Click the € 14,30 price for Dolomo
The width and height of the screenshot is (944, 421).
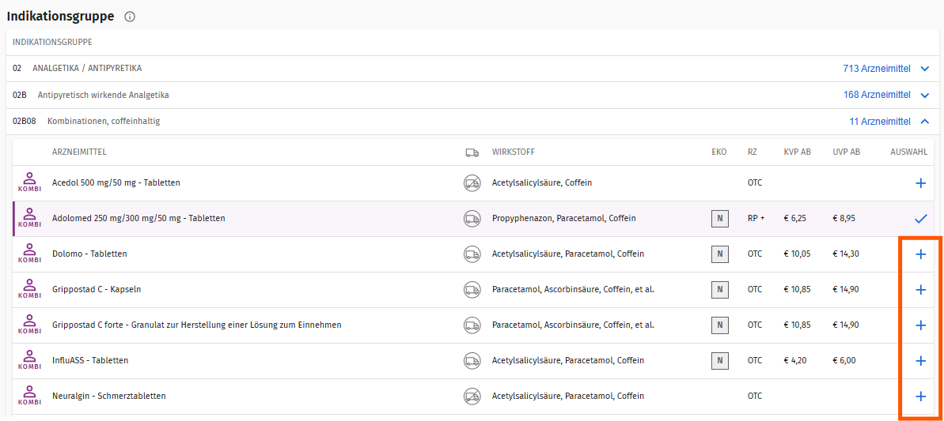846,254
